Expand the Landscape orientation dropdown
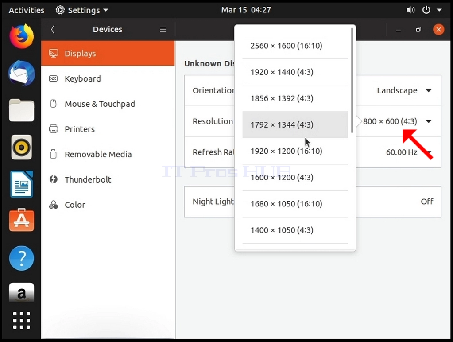 click(404, 90)
